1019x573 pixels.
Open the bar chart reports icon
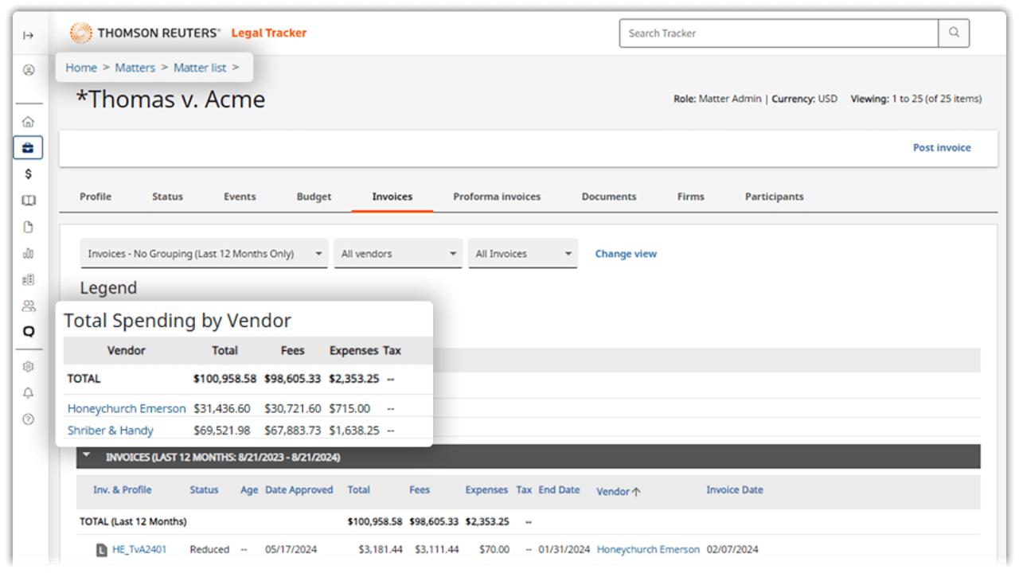coord(29,253)
